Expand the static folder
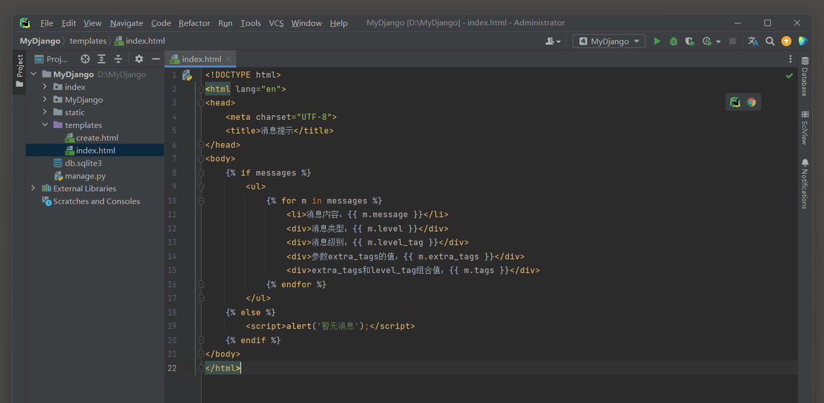 point(45,112)
